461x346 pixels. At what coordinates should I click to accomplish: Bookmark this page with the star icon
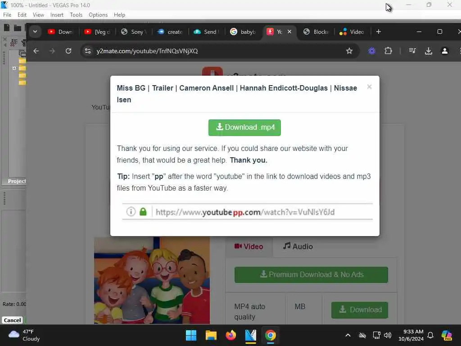pyautogui.click(x=349, y=51)
